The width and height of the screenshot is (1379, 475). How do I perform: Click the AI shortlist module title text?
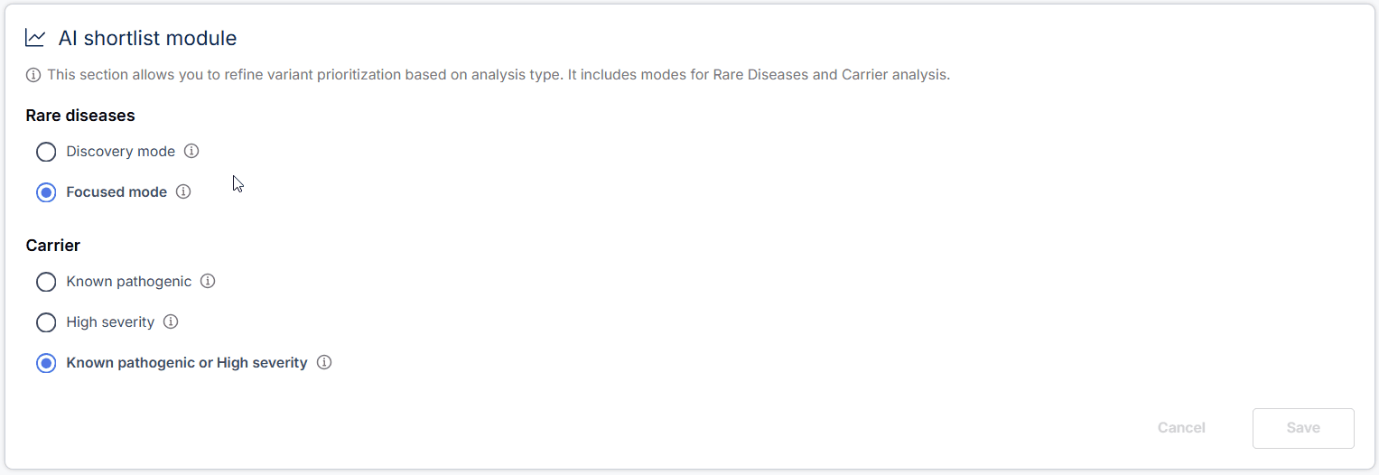click(147, 38)
